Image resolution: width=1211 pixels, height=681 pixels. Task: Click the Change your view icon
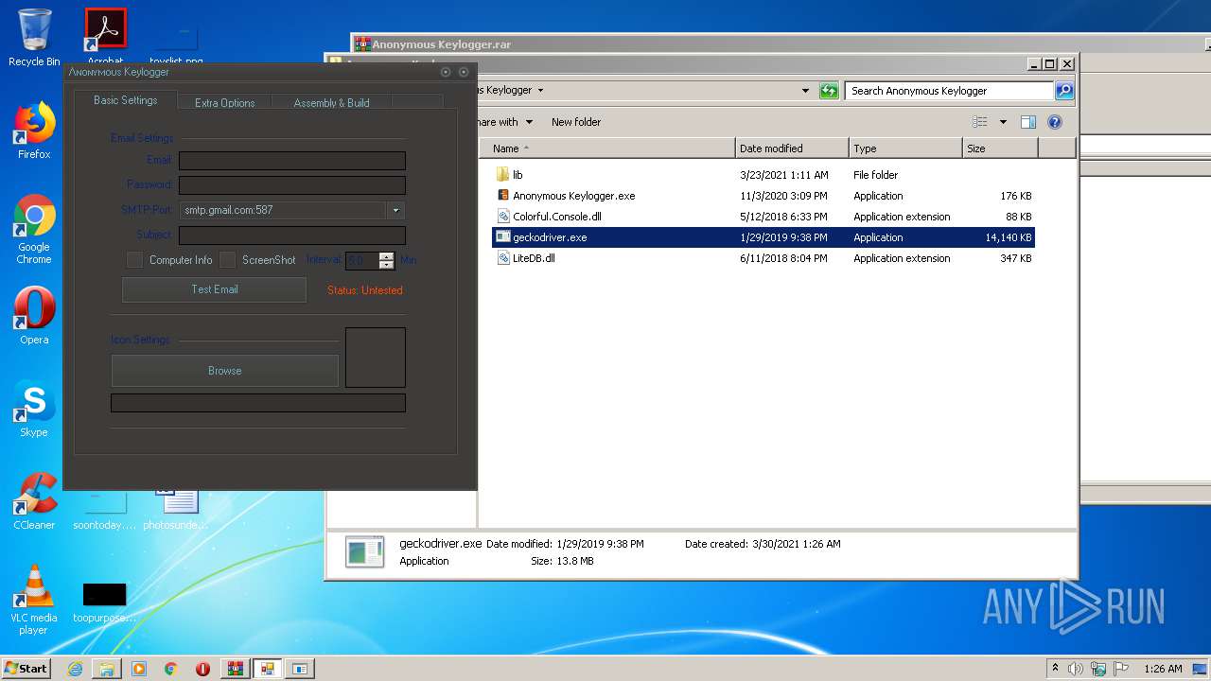pos(980,122)
